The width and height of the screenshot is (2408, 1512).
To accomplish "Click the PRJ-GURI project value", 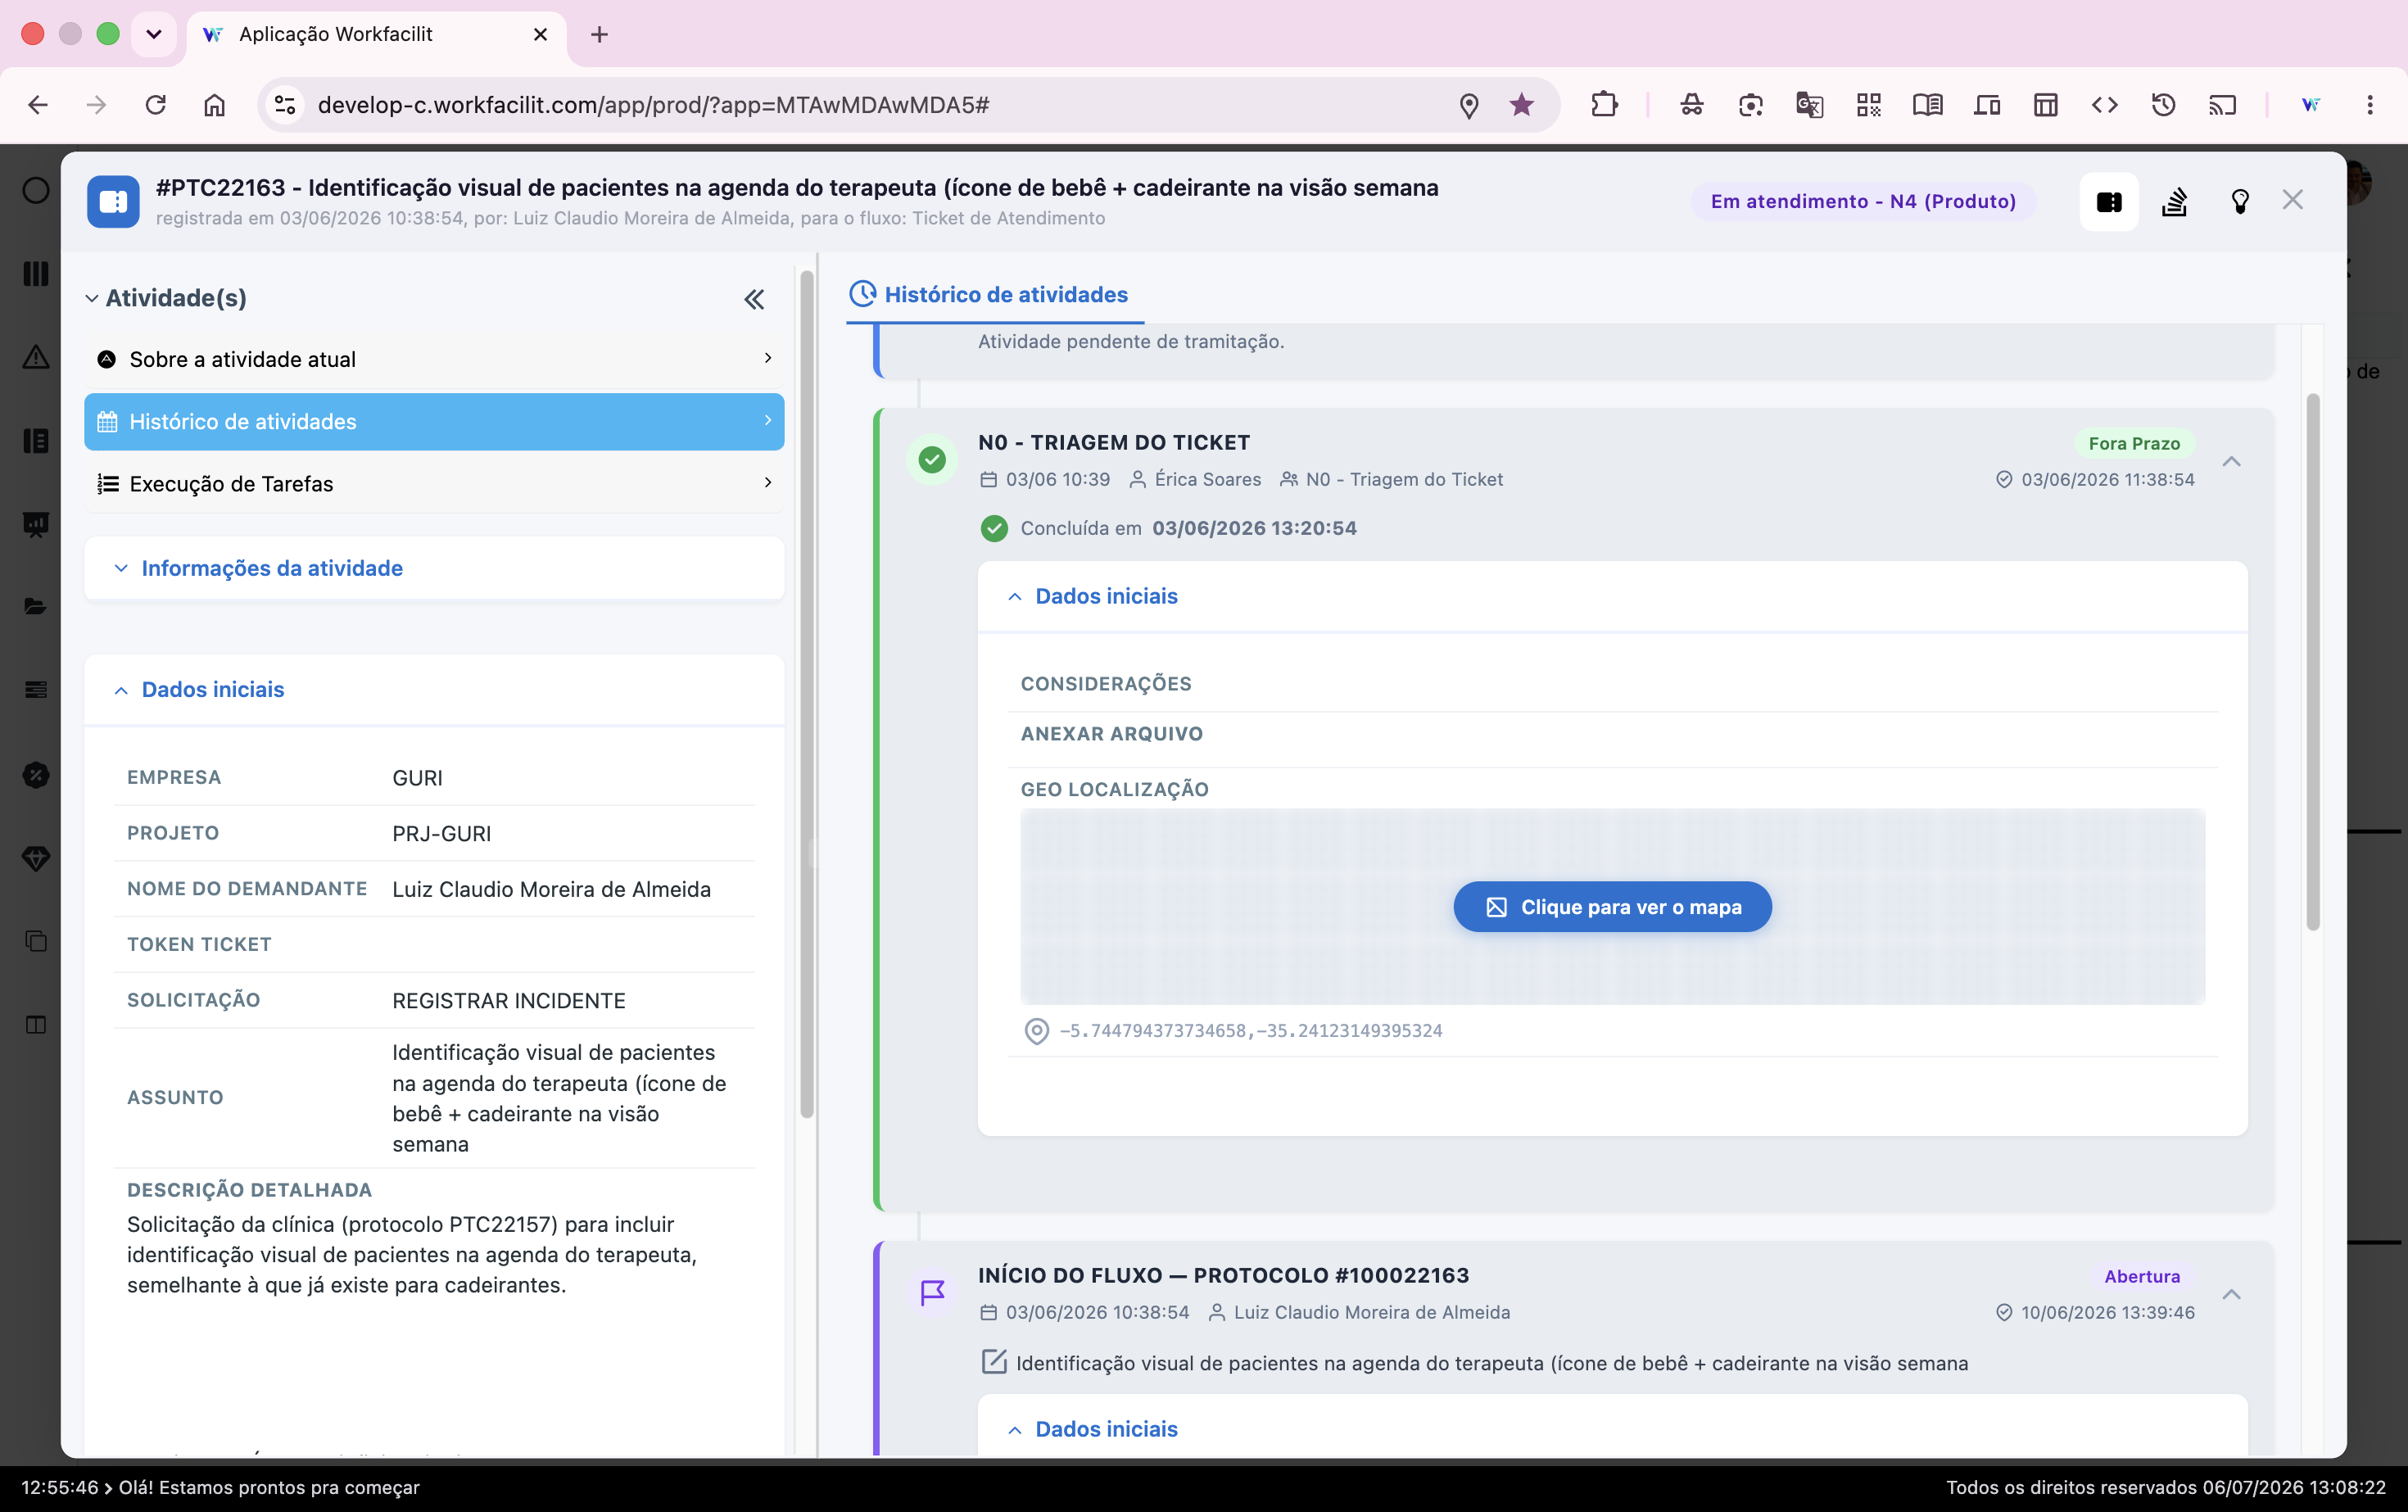I will (x=441, y=834).
